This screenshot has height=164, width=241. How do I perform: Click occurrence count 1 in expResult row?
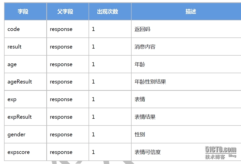tap(93, 117)
